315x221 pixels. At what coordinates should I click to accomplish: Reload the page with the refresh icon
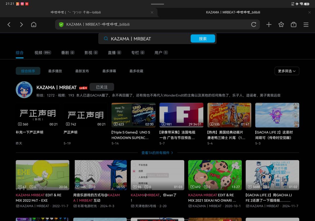(253, 24)
